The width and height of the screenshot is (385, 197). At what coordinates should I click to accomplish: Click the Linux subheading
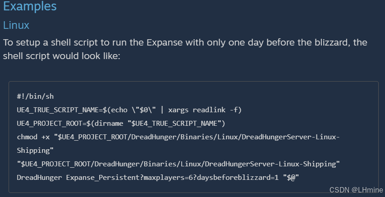(x=16, y=25)
